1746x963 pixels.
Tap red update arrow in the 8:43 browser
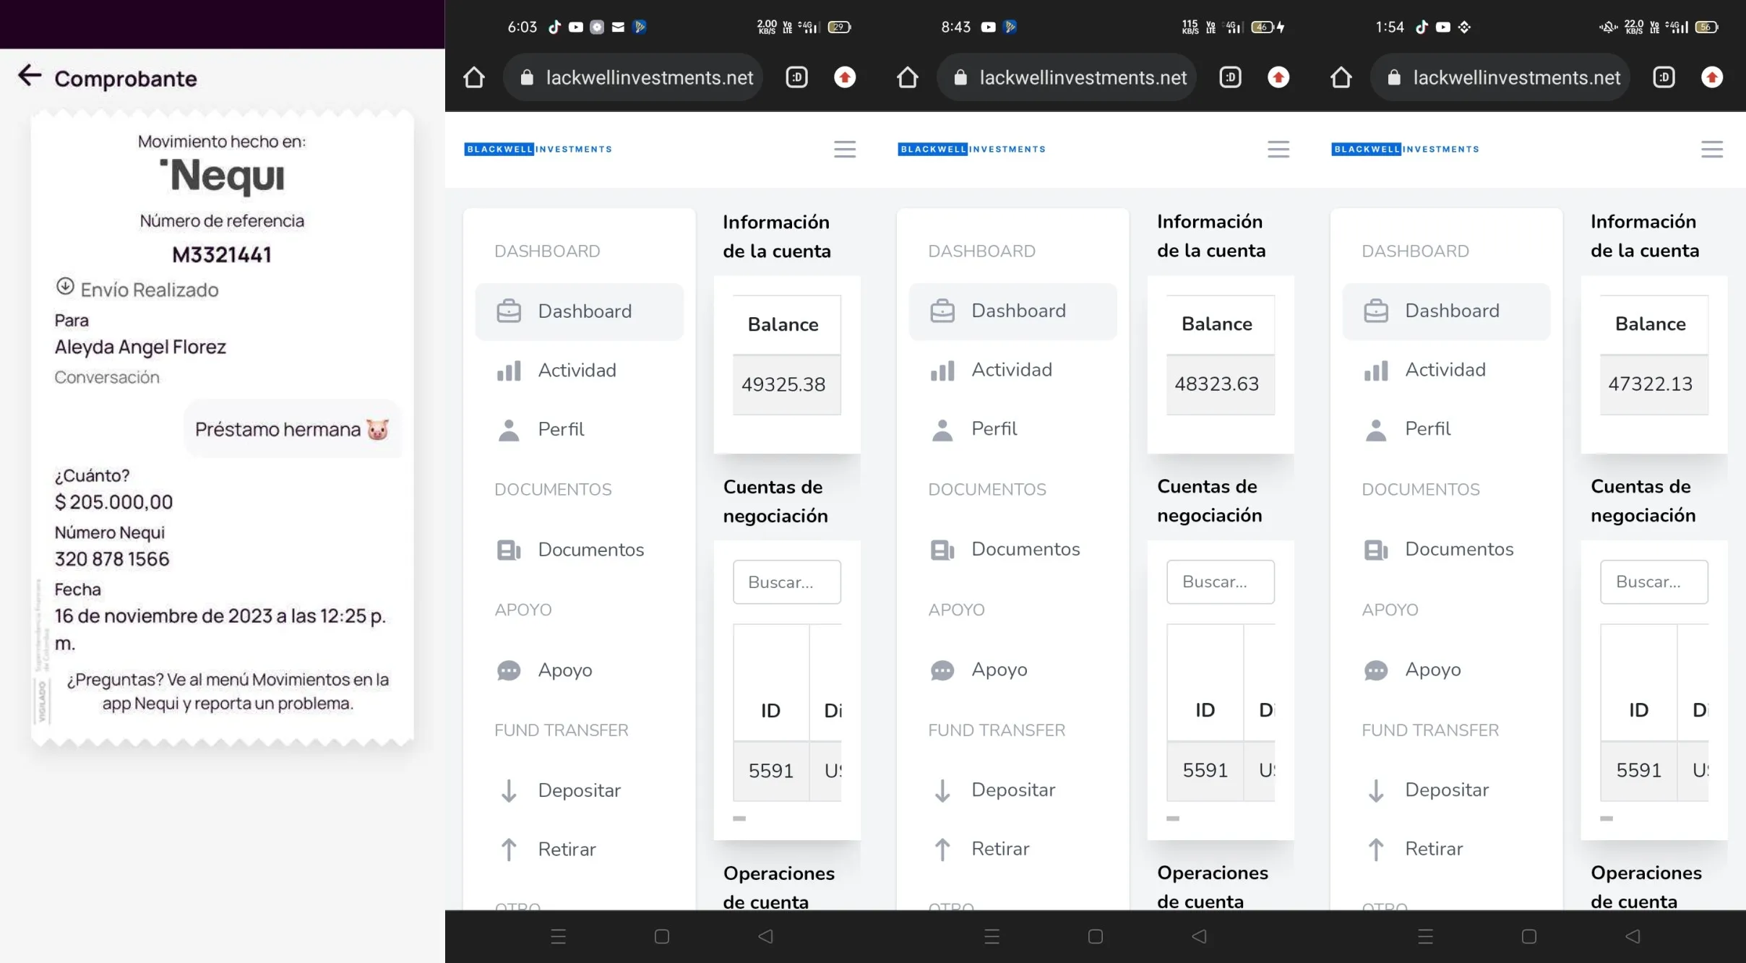coord(1278,77)
